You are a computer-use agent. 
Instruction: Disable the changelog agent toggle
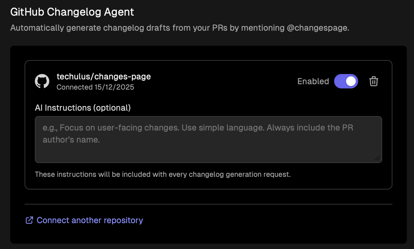[x=346, y=81]
